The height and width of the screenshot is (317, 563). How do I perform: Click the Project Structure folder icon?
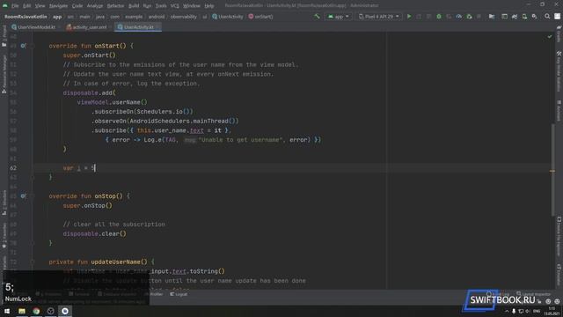click(x=492, y=17)
